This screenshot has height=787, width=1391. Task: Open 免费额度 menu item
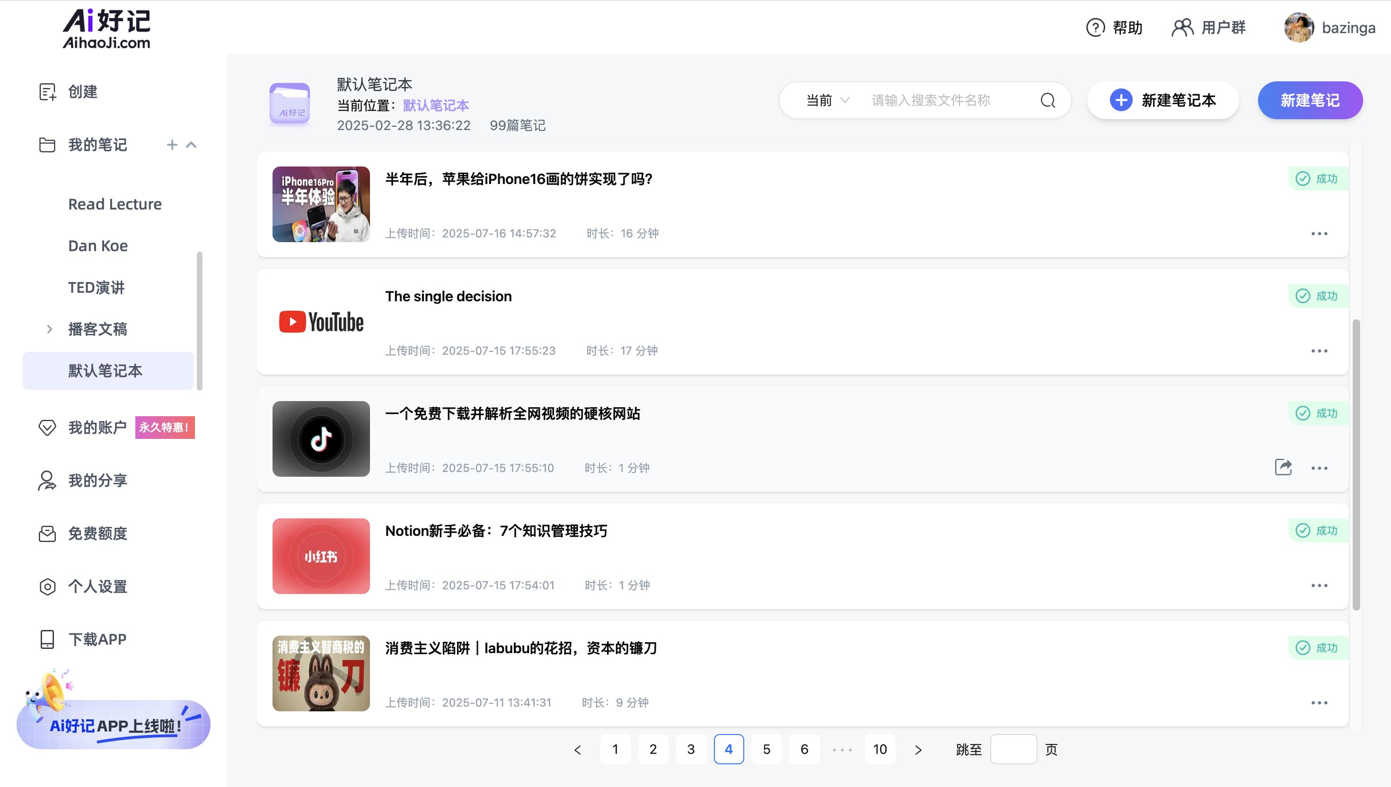tap(97, 533)
